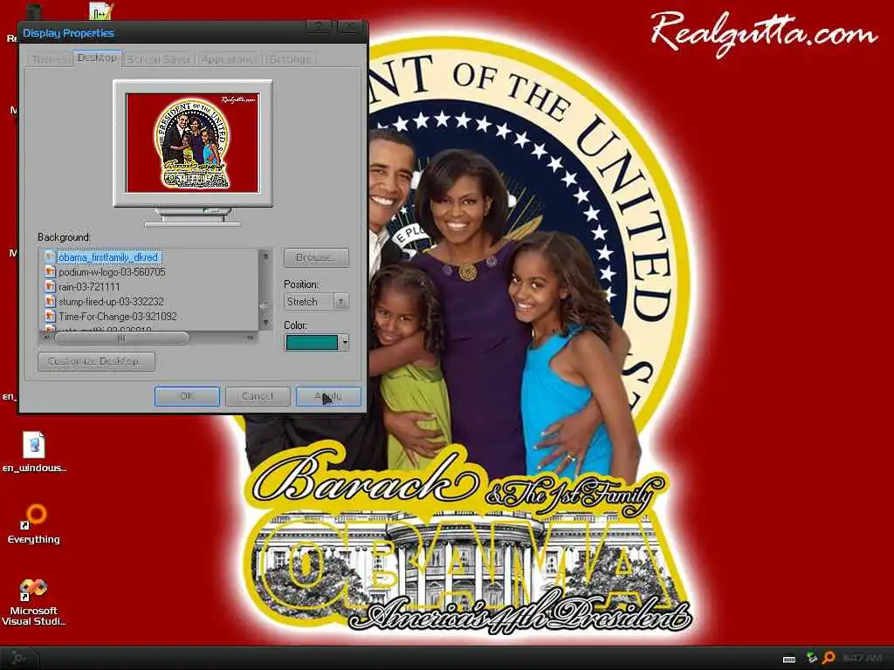Switch to the Themes tab

(50, 59)
